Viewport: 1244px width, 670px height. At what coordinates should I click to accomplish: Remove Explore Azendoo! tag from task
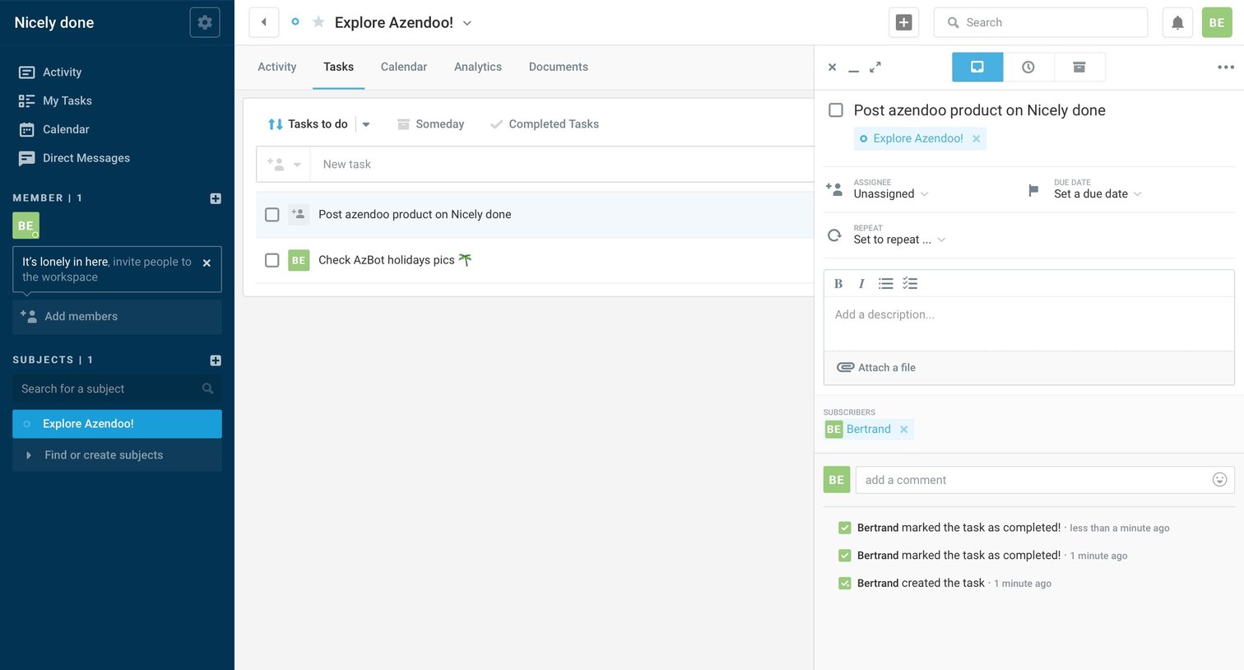pos(976,139)
